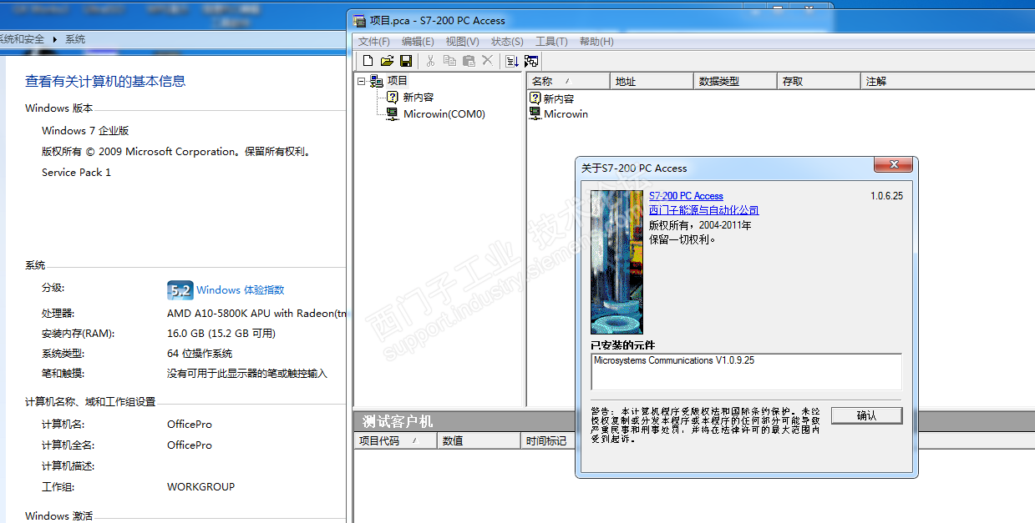Click the PLC icon beside Microwin(COM0)
The width and height of the screenshot is (1035, 523).
tap(393, 114)
